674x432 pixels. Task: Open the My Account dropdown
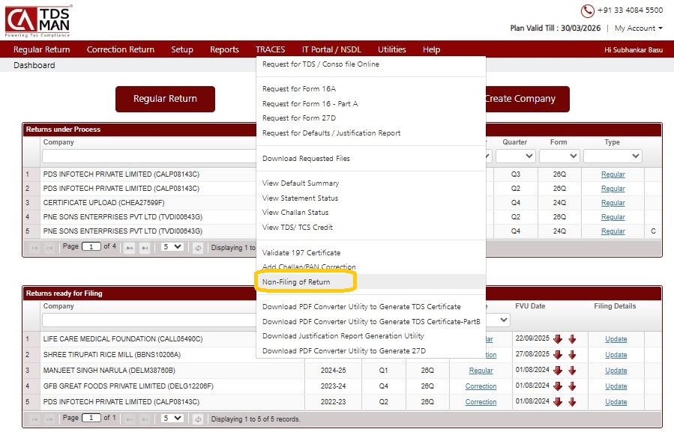pyautogui.click(x=638, y=28)
